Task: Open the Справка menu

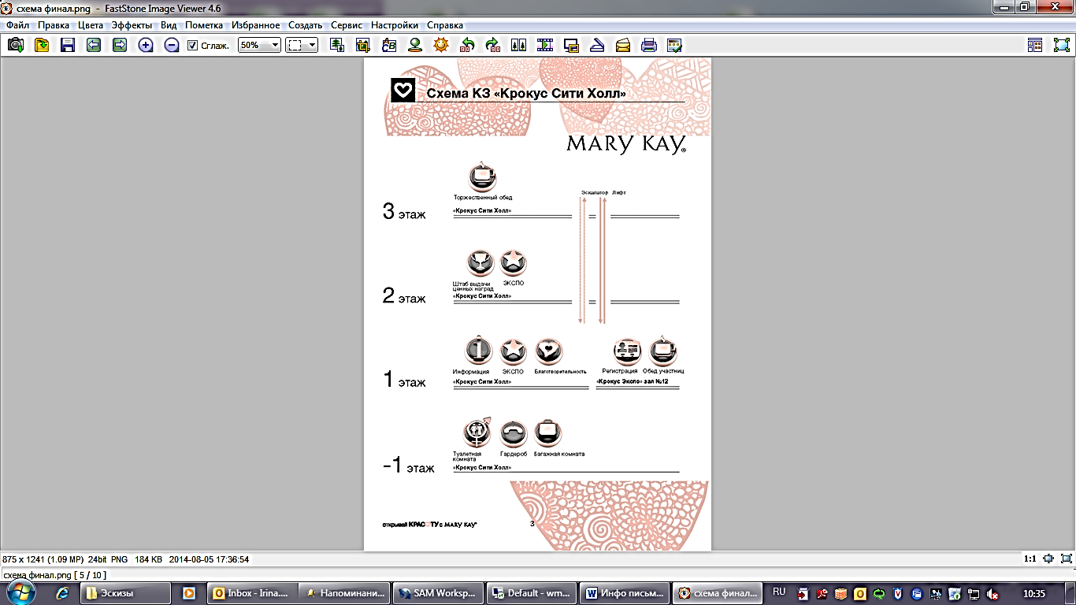Action: click(444, 25)
